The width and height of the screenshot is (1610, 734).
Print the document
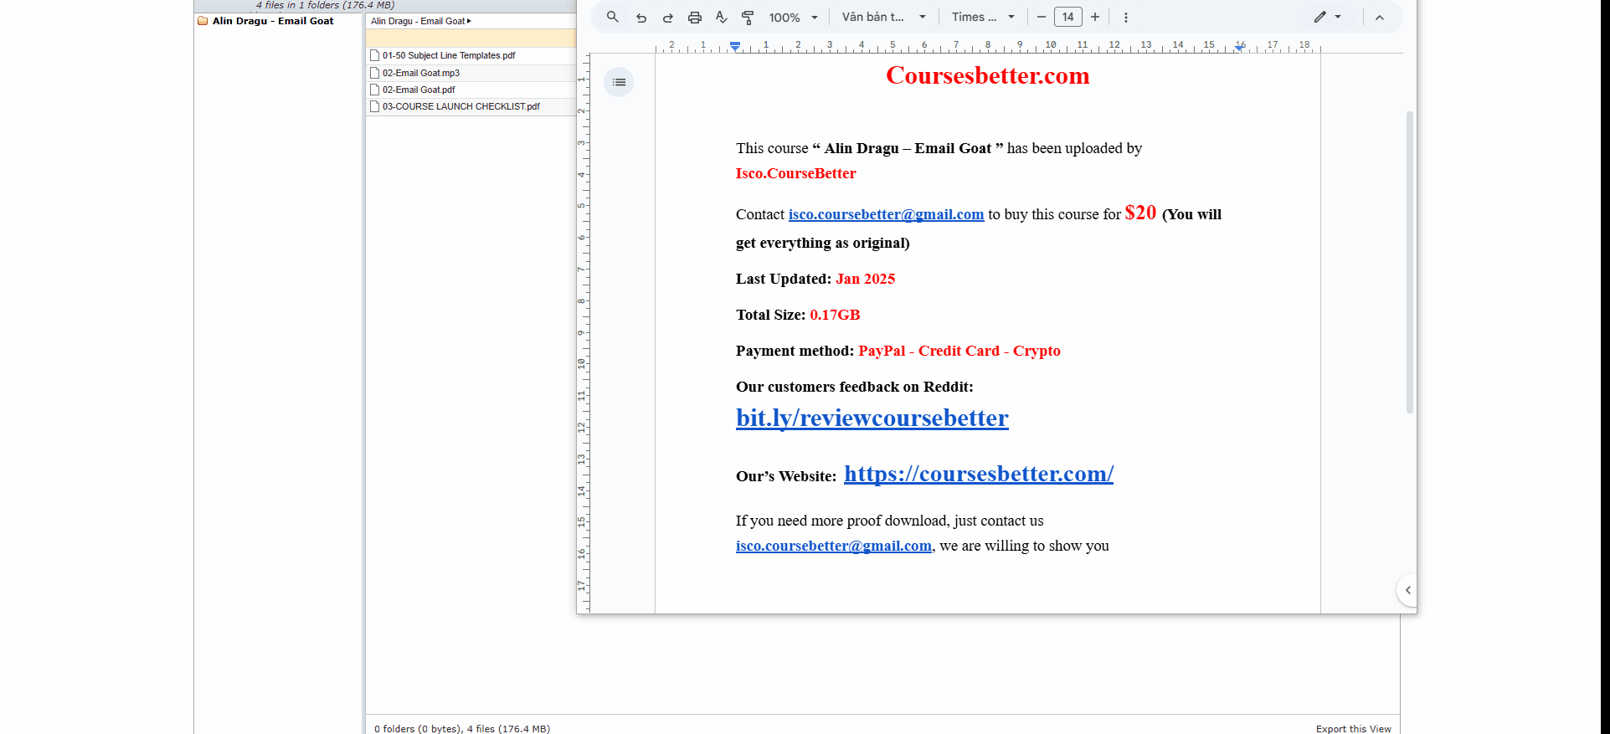click(695, 18)
